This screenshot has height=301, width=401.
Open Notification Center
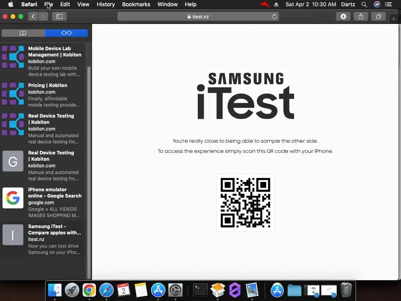[388, 4]
